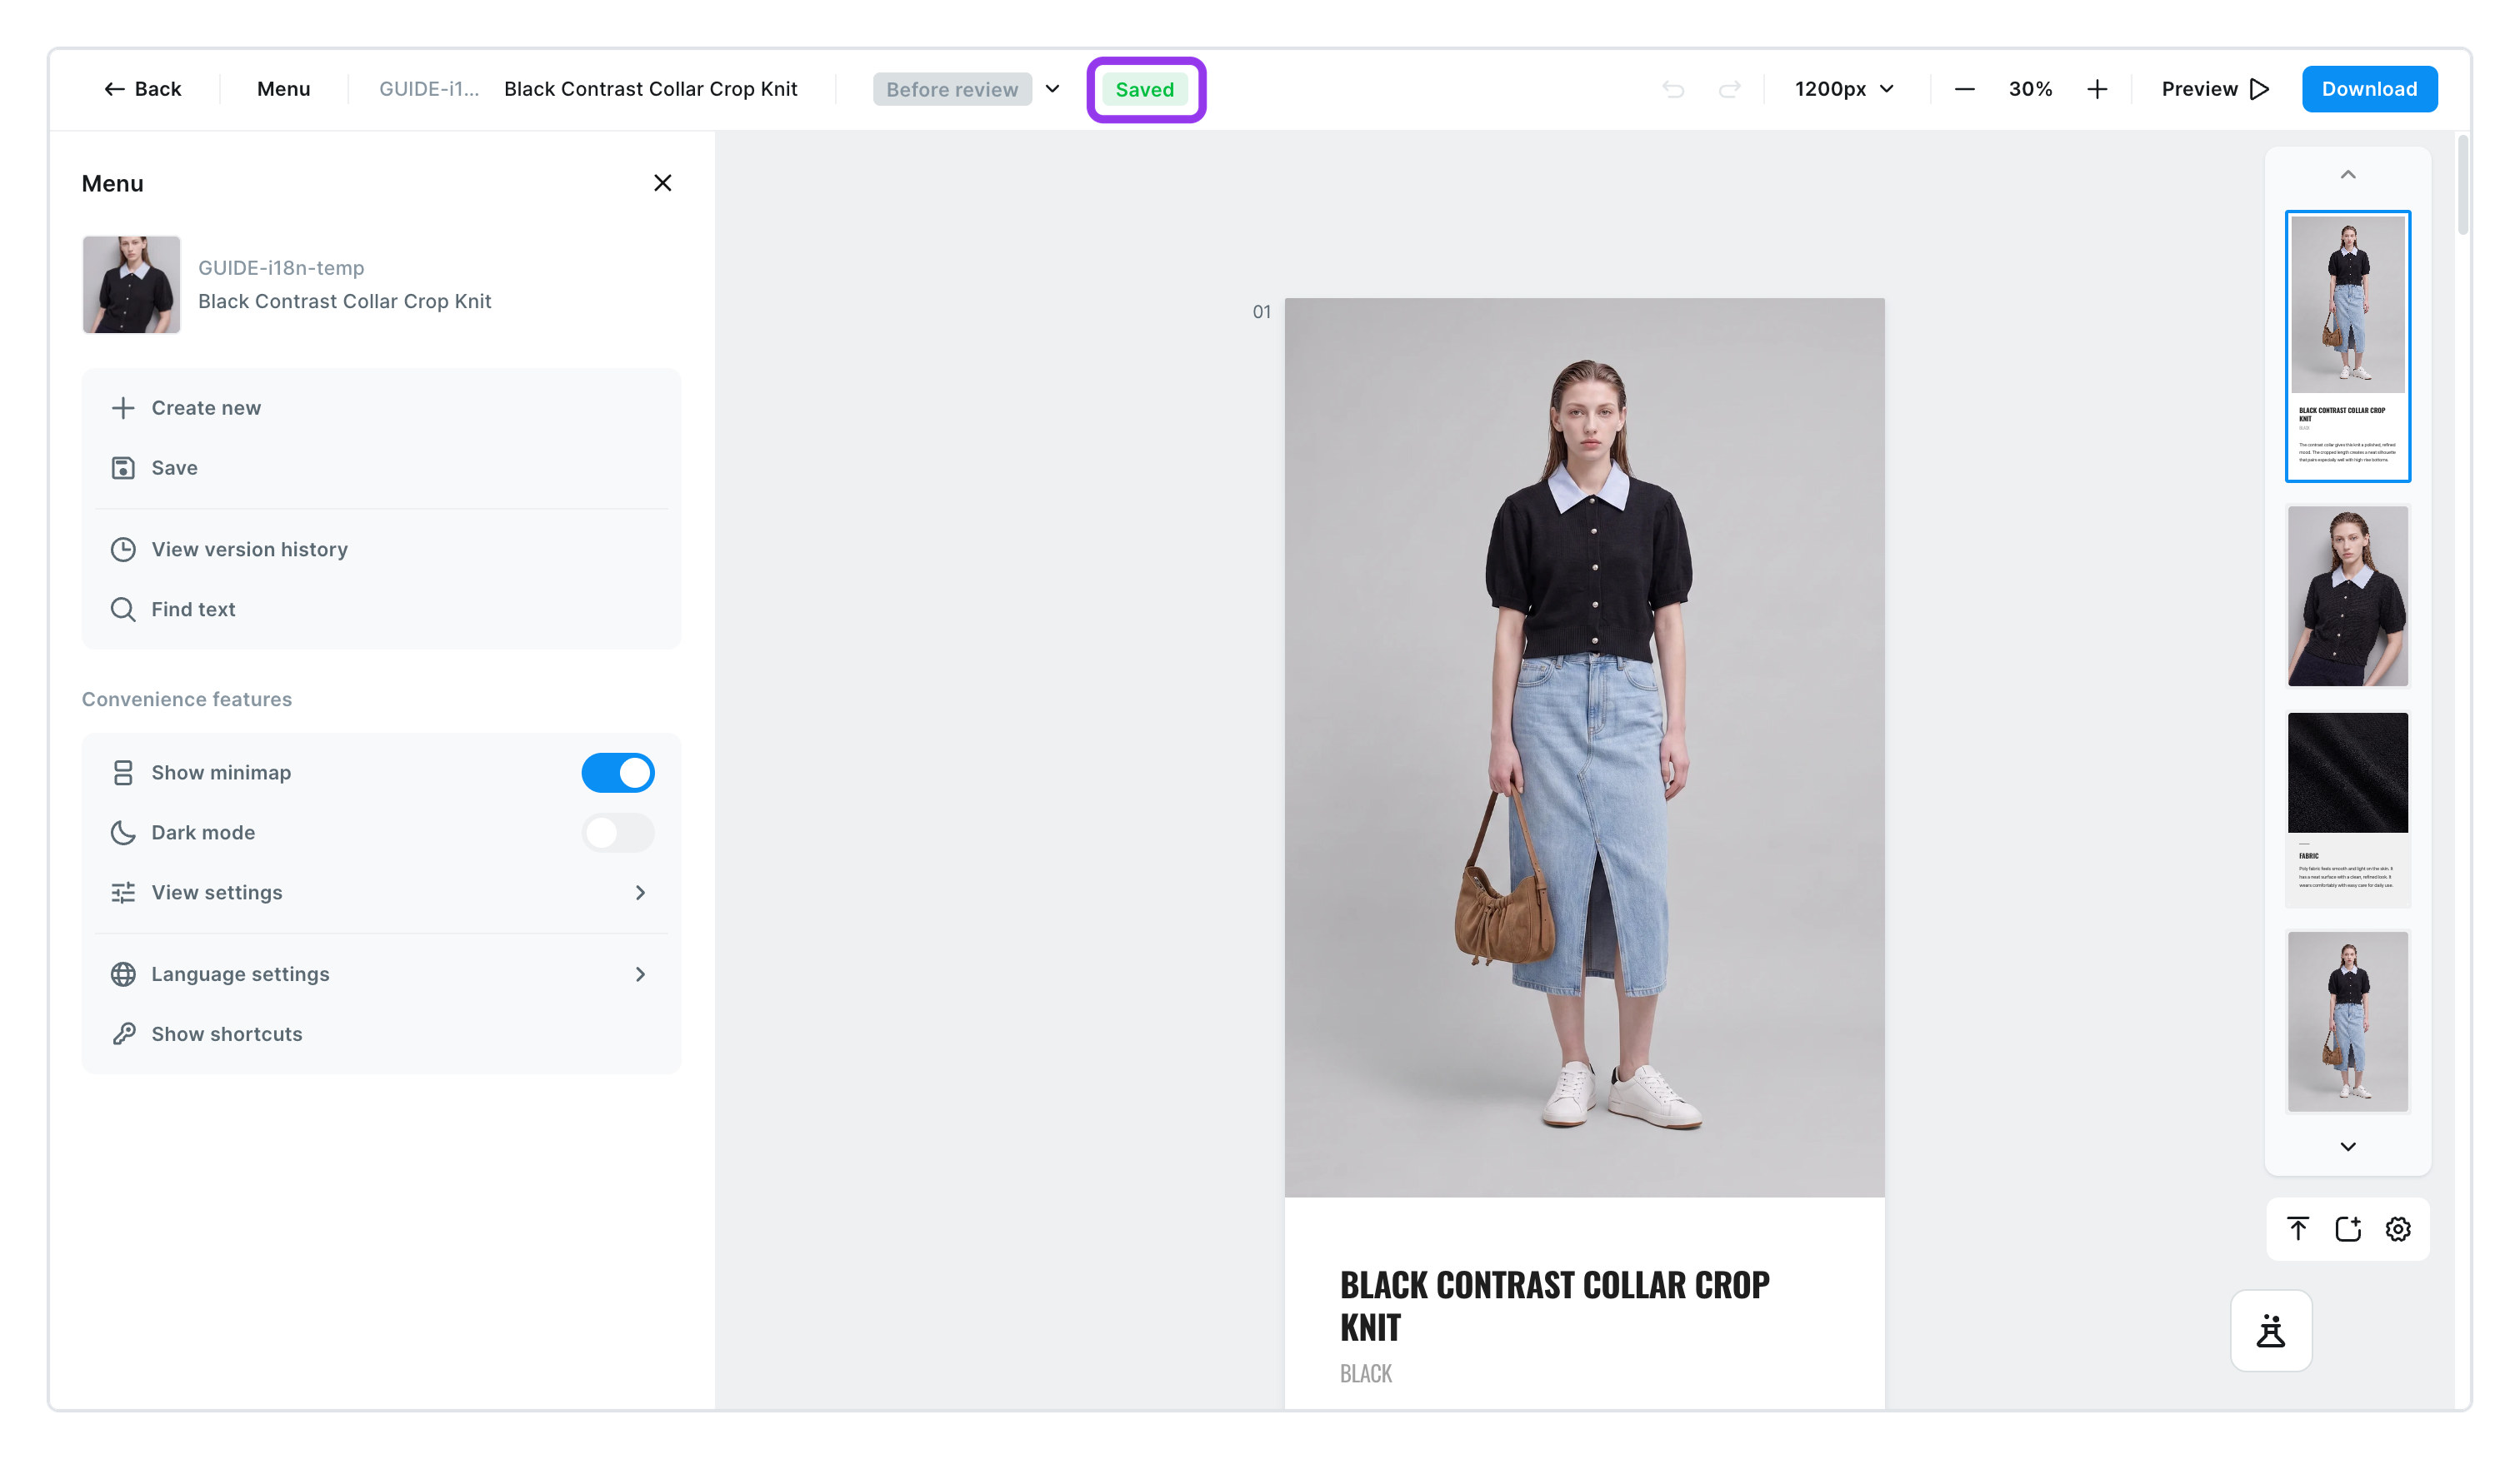This screenshot has height=1459, width=2520.
Task: Click the Back arrow button
Action: click(x=143, y=89)
